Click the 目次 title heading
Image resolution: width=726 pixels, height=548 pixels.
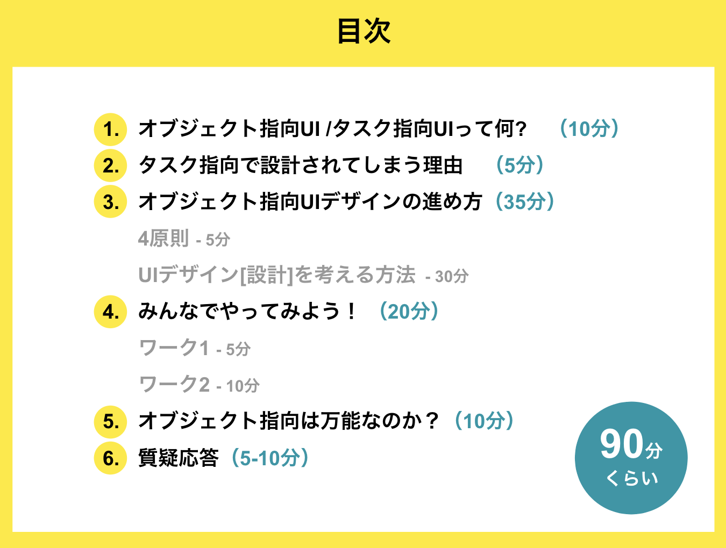pos(364,31)
